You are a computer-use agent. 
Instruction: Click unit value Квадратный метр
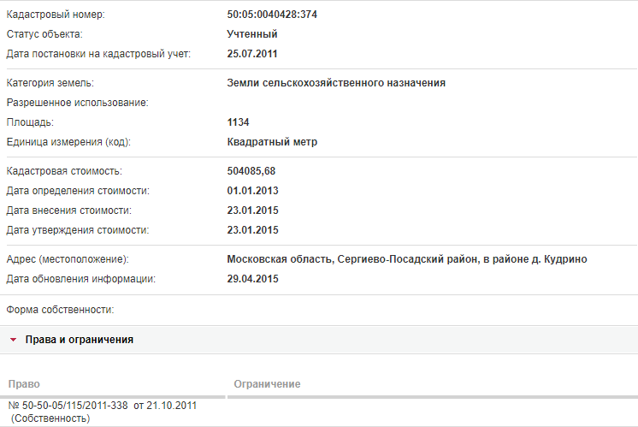[x=272, y=142]
